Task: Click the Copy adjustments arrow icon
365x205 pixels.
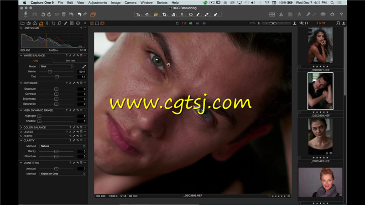Action: [x=308, y=15]
